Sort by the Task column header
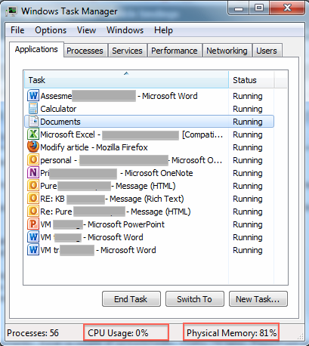Image resolution: width=309 pixels, height=346 pixels. [x=126, y=80]
